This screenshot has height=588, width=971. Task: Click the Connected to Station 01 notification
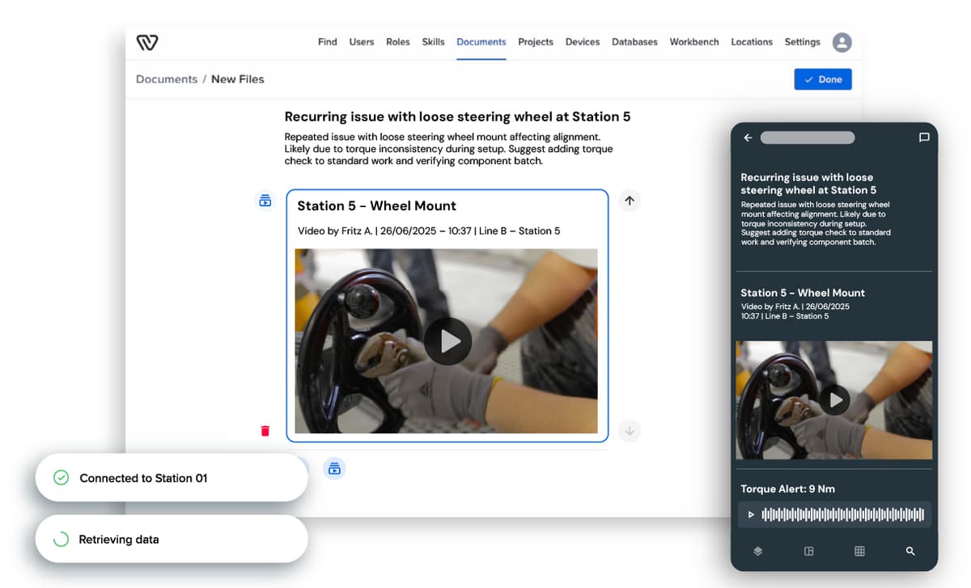click(x=171, y=477)
